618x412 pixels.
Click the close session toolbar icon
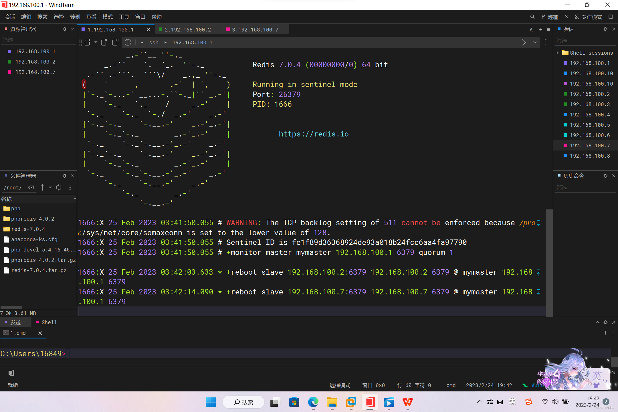pos(104,42)
